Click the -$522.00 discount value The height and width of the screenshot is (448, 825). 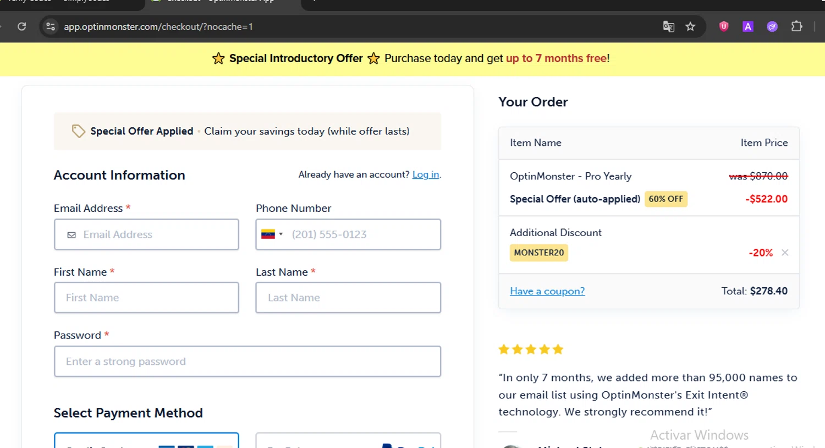767,199
